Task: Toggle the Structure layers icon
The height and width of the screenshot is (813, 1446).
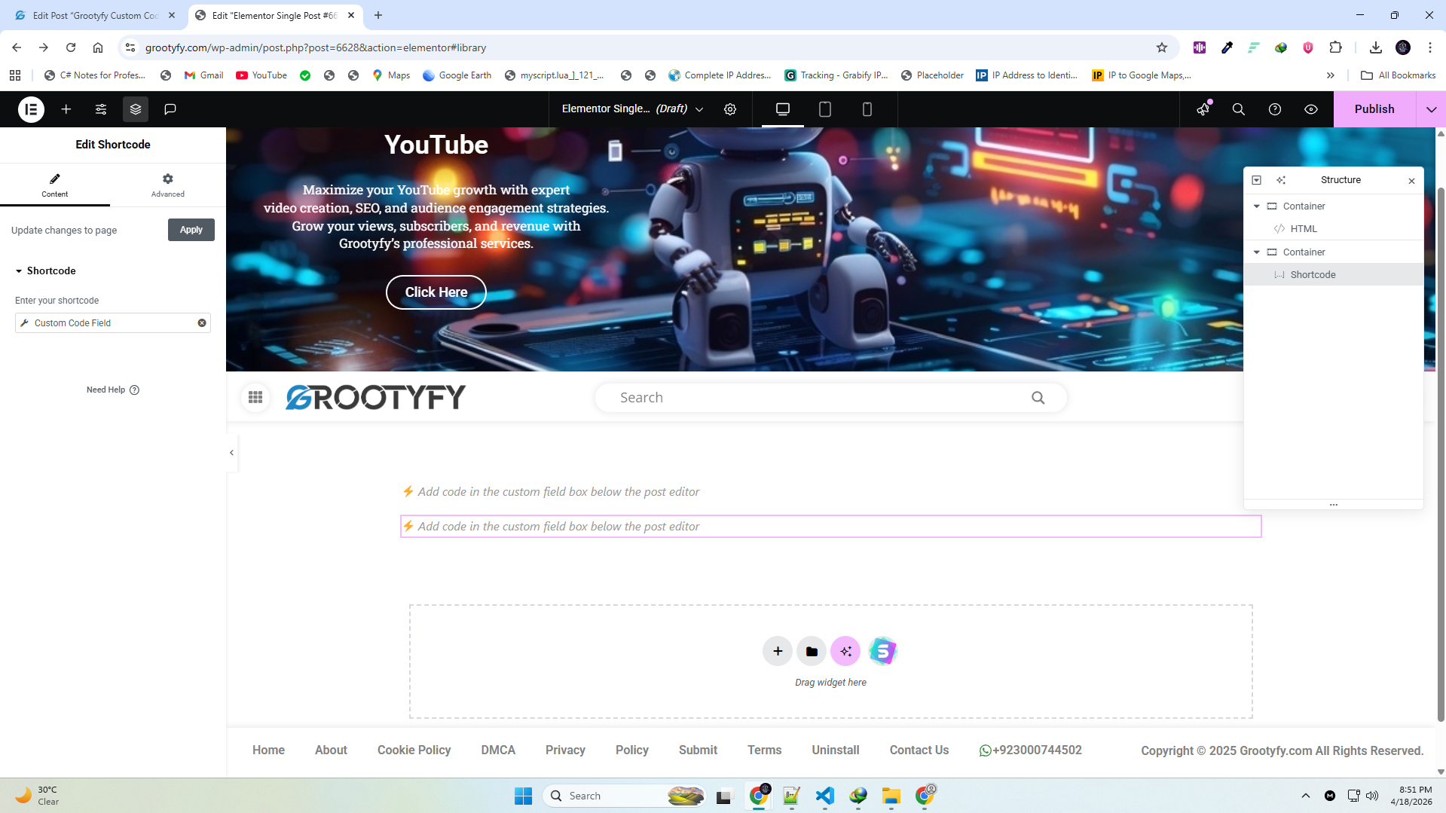Action: coord(136,109)
